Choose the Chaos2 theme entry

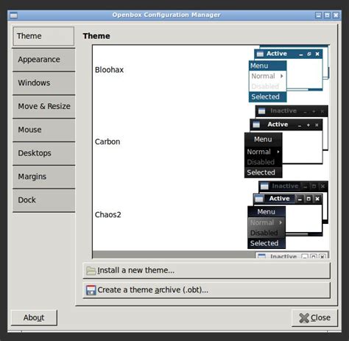tap(108, 215)
